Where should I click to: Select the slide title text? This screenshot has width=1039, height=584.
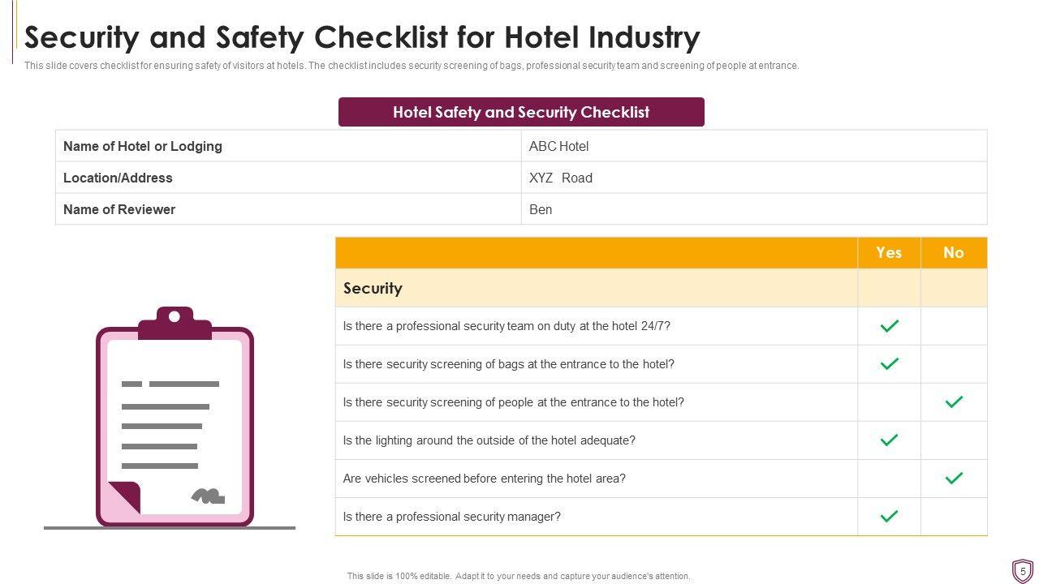362,37
